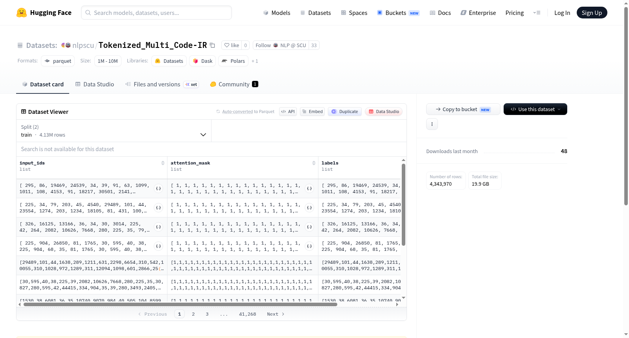The height and width of the screenshot is (338, 629).
Task: Follow NLP @ SCU organization
Action: tap(281, 45)
